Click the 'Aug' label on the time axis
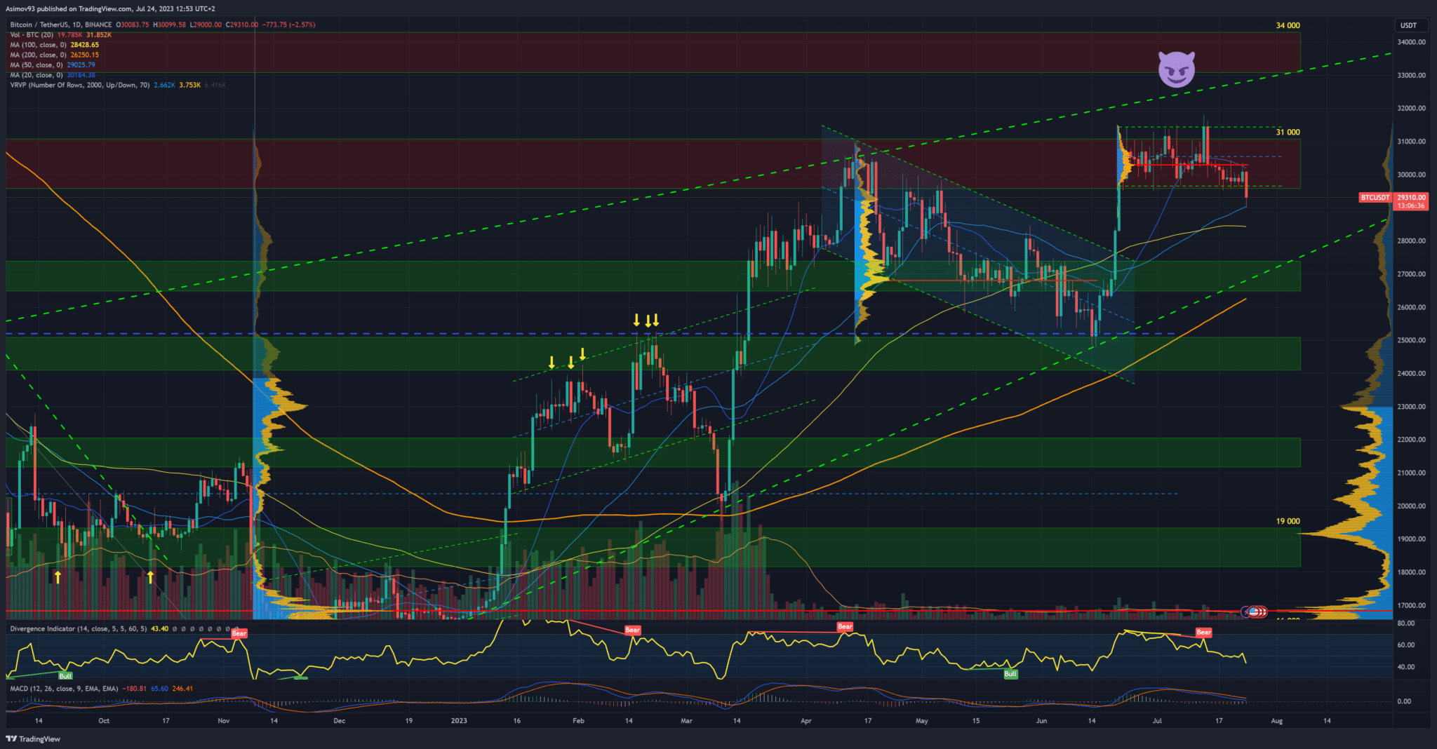Image resolution: width=1437 pixels, height=749 pixels. 1276,720
